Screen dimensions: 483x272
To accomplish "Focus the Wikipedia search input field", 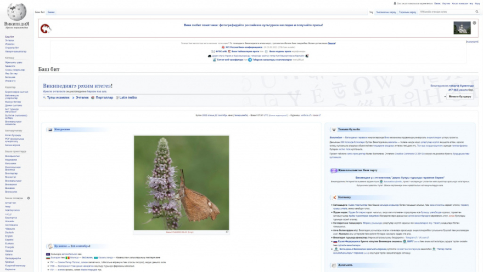I will 445,11.
